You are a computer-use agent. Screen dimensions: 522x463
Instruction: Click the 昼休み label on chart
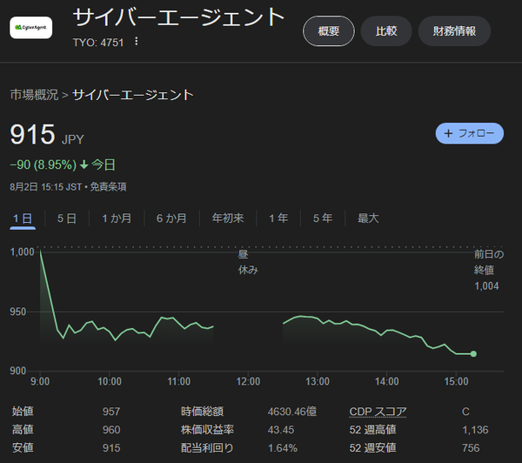tap(248, 262)
